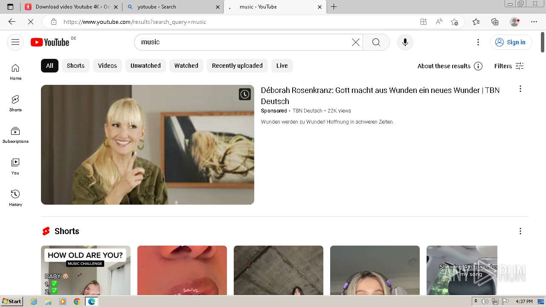Go back with browser back arrow
The width and height of the screenshot is (546, 307).
click(x=12, y=22)
